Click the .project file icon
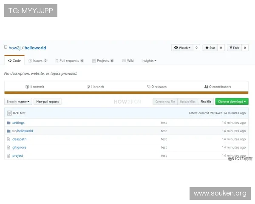 (8, 156)
